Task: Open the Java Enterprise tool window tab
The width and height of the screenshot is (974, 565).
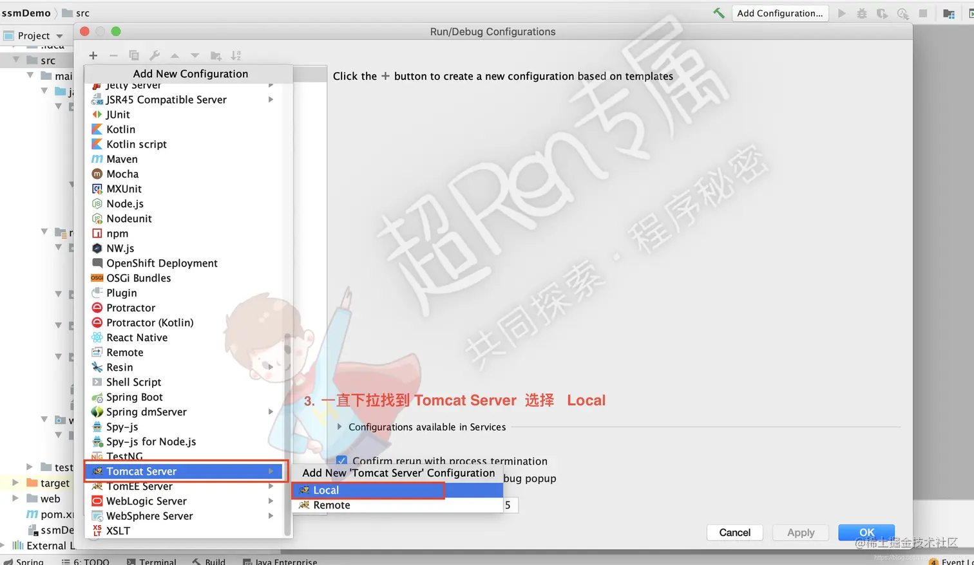Action: click(x=280, y=561)
